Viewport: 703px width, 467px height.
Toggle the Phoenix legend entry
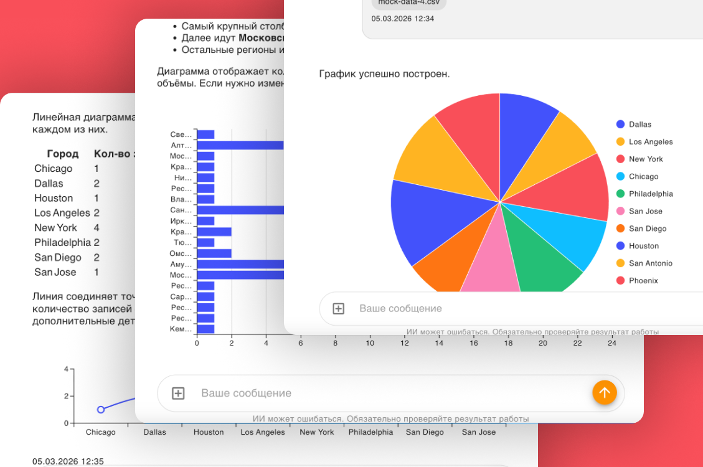coord(643,281)
